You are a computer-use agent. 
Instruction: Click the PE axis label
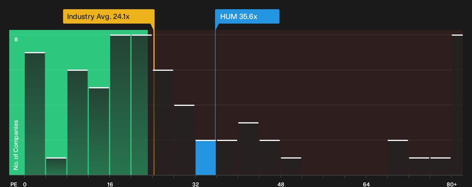pos(14,184)
